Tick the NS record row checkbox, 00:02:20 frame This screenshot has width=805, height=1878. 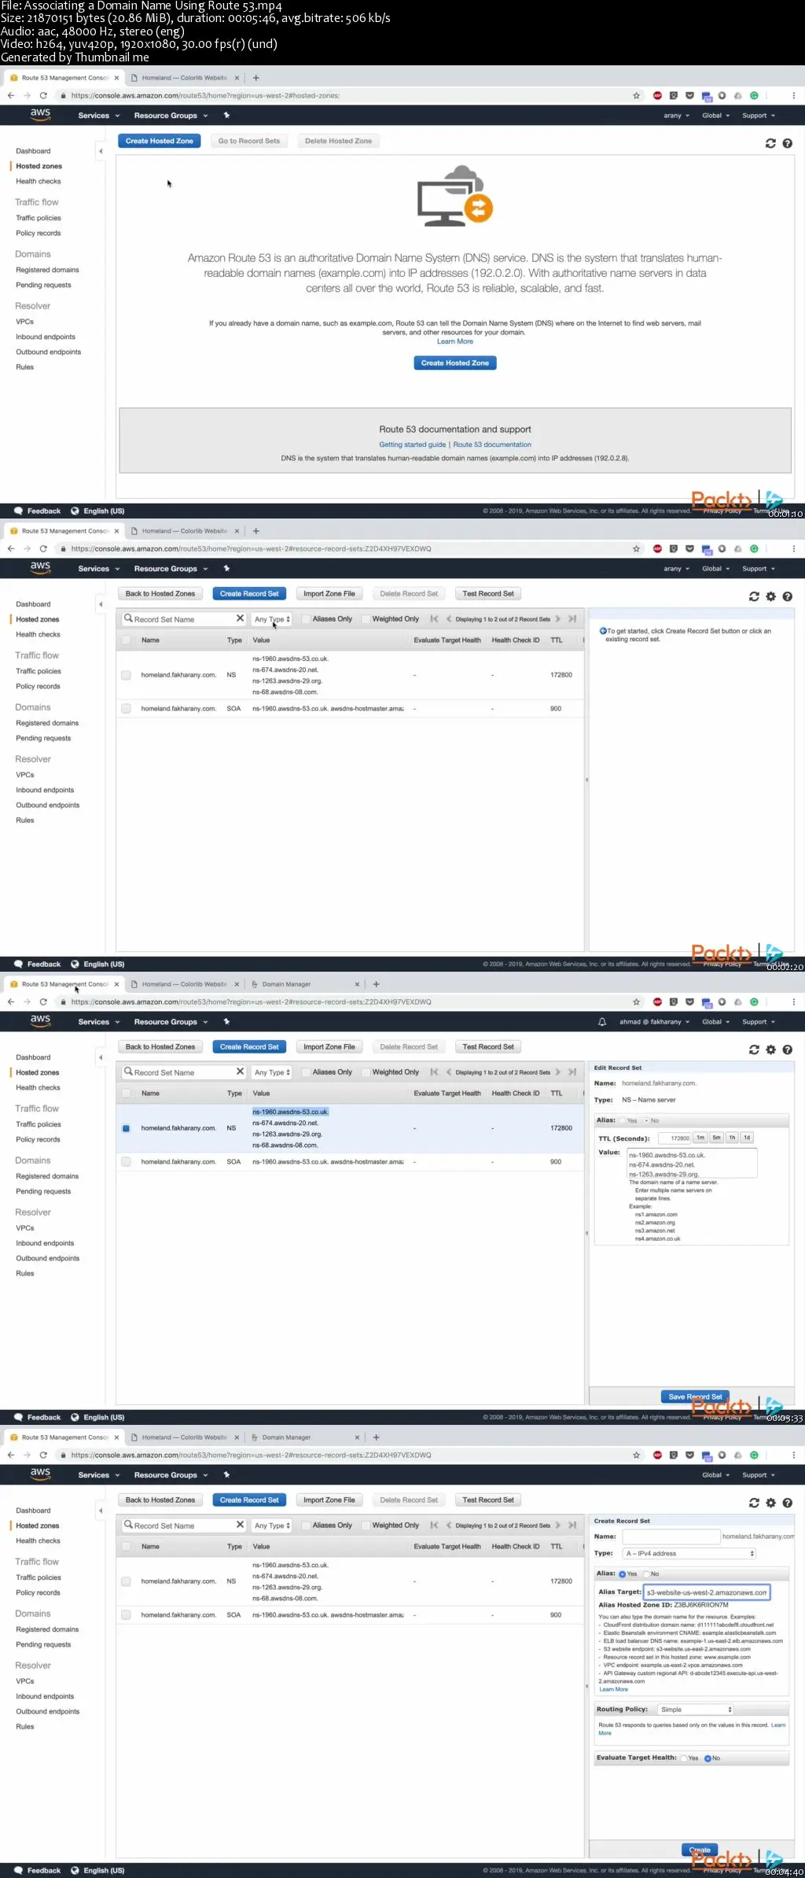coord(126,675)
